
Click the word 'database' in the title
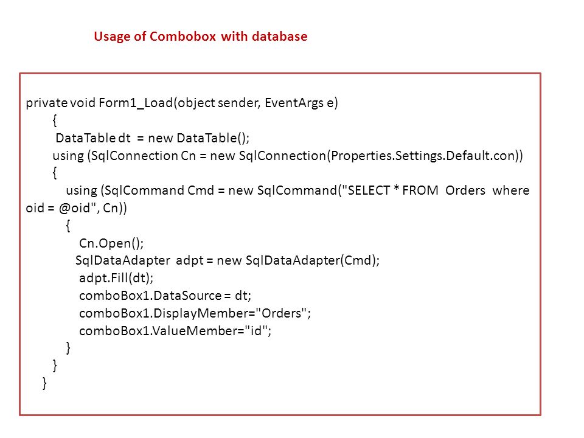(280, 36)
